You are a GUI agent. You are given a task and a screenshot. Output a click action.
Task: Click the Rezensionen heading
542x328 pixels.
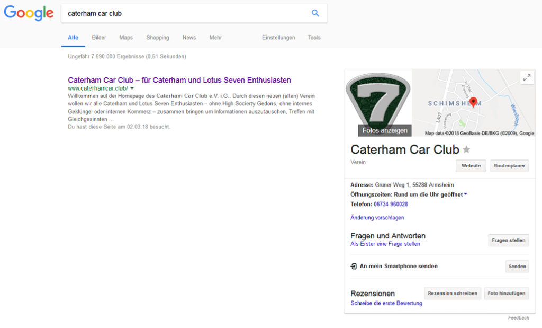pos(373,294)
